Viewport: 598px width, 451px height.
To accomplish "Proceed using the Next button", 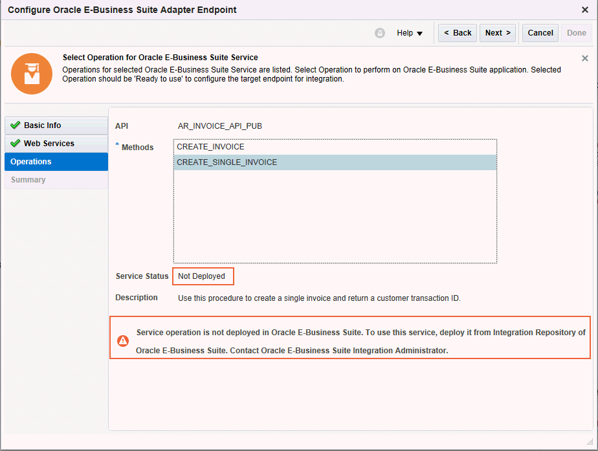I will coord(498,33).
